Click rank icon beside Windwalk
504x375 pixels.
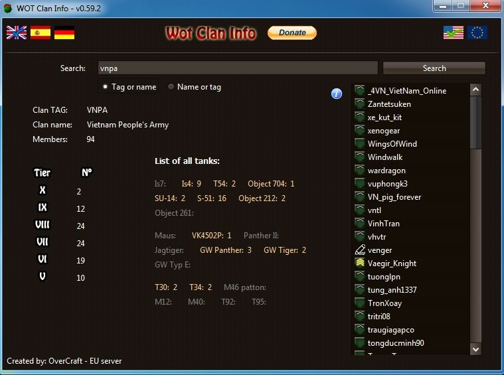click(x=360, y=157)
